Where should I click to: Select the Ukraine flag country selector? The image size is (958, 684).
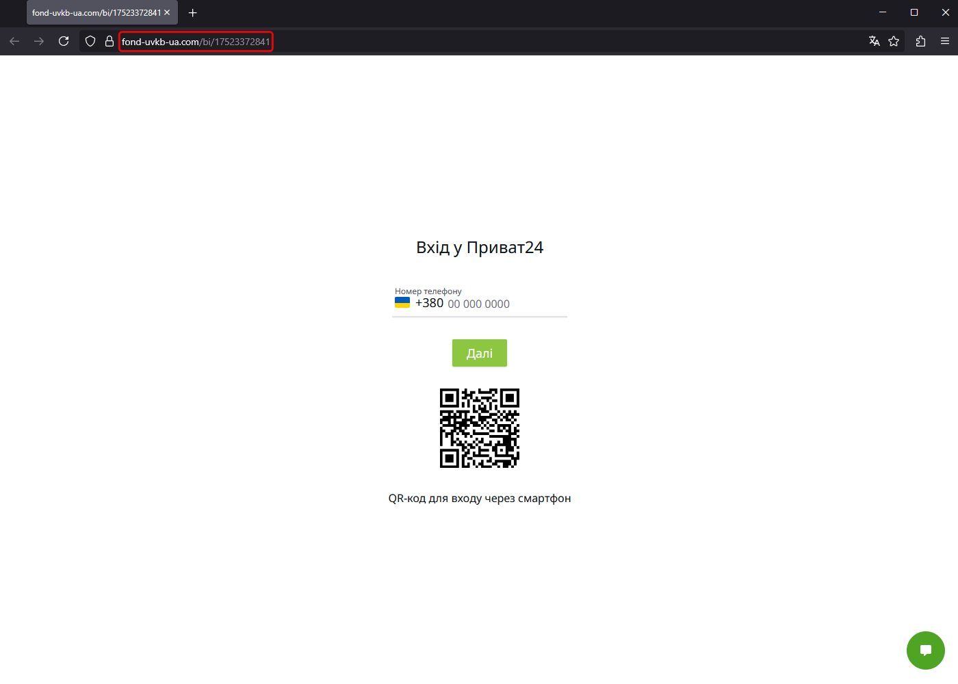pyautogui.click(x=402, y=302)
